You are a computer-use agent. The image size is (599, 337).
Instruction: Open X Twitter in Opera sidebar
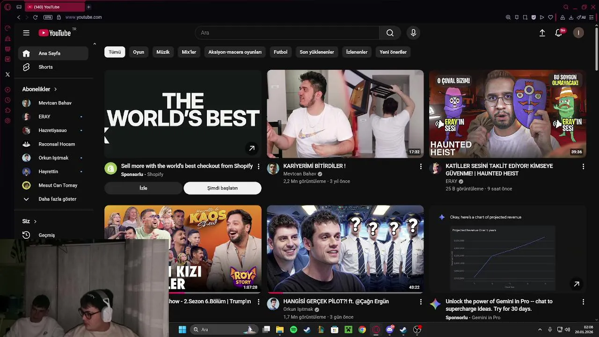coord(7,74)
